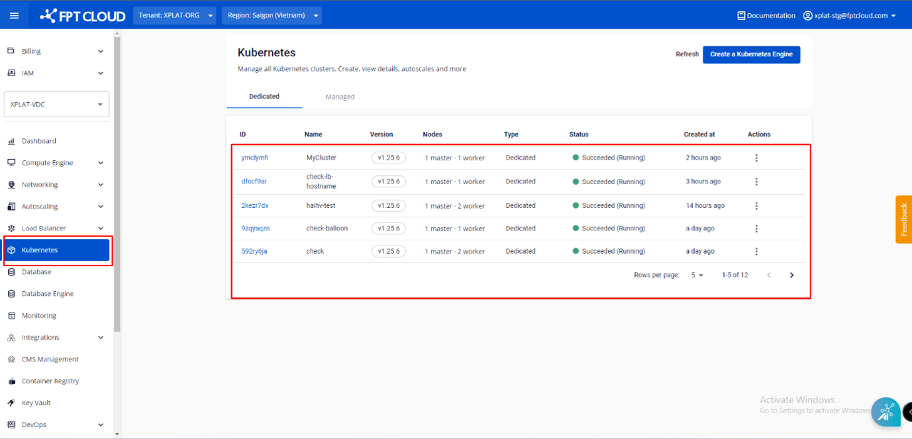Viewport: 912px width, 439px height.
Task: Click the Documentation icon in header
Action: [741, 15]
